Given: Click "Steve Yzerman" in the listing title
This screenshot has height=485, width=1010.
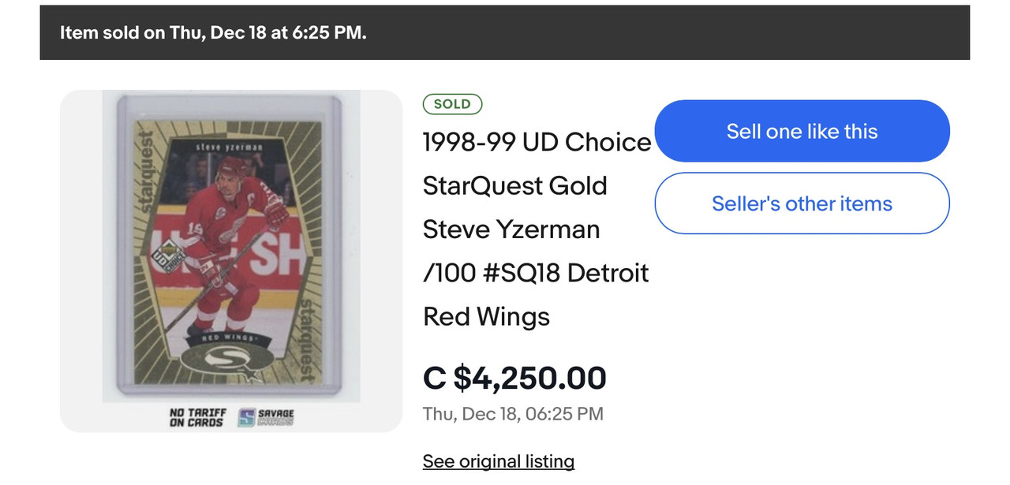Looking at the screenshot, I should [x=511, y=229].
